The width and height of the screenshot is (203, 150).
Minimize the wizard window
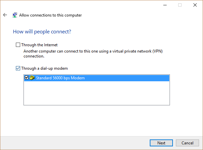(x=165, y=5)
